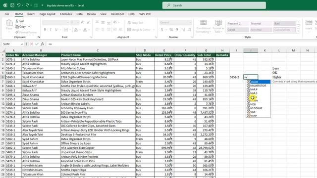Screen dimensions: 317x178
Task: Click the Increase Font Size icon
Action: [x=83, y=22]
